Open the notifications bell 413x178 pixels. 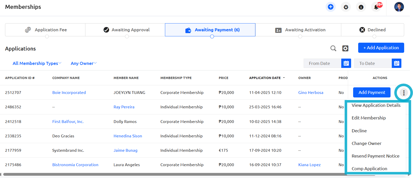pyautogui.click(x=376, y=7)
